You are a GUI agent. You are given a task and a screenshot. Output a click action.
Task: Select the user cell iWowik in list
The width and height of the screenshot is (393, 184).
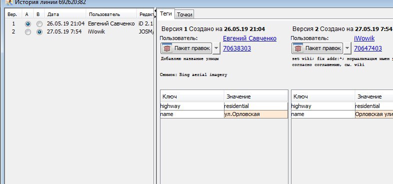[x=96, y=32]
